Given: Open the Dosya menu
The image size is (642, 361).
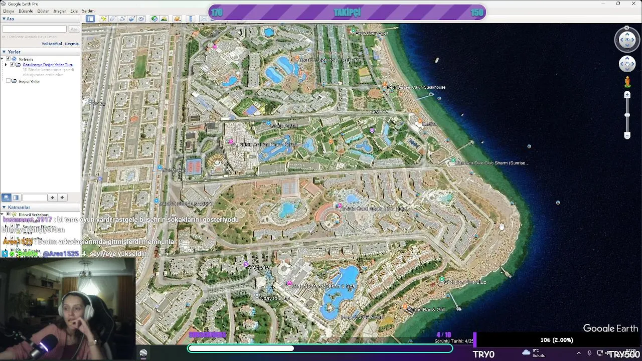Looking at the screenshot, I should coord(9,11).
